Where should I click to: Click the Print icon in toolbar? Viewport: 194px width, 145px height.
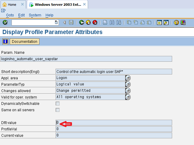[x=105, y=22]
